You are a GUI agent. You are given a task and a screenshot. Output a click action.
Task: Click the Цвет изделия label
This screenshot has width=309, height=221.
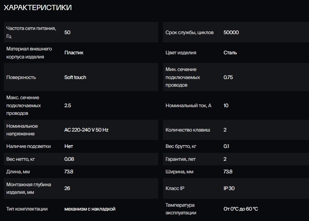(181, 53)
